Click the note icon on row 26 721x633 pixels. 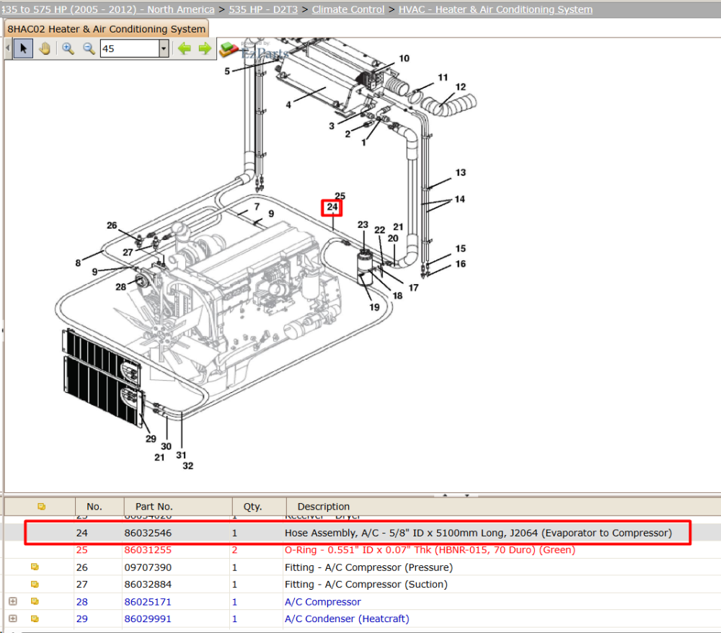(x=35, y=567)
